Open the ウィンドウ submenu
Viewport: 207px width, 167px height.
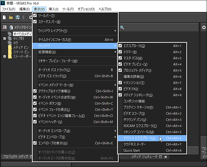click(75, 46)
